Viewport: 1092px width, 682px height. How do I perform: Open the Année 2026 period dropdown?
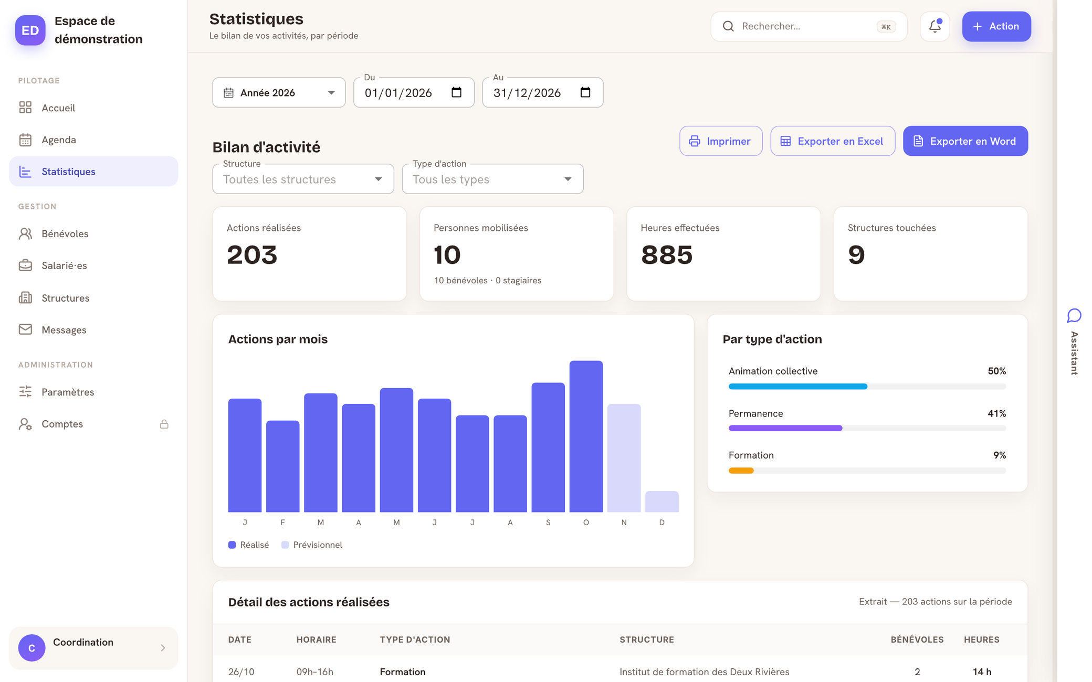(x=279, y=93)
